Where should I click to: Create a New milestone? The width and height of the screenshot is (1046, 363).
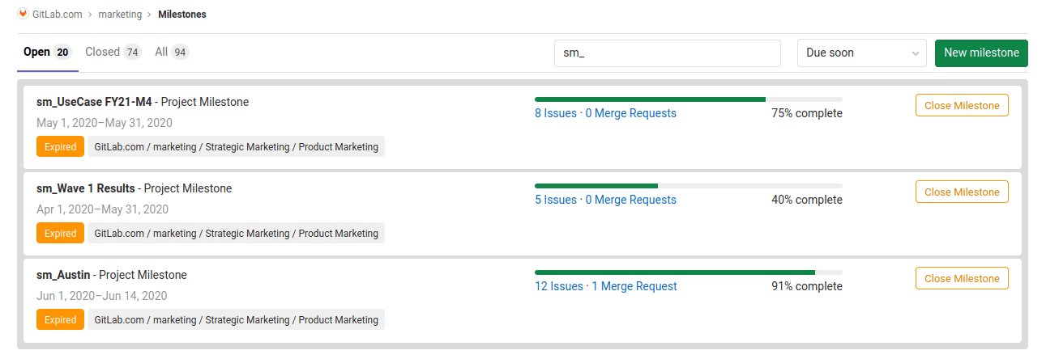tap(981, 53)
